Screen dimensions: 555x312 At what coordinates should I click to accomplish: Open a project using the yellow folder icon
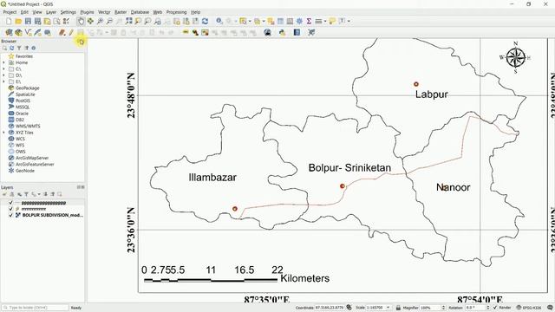[x=18, y=22]
